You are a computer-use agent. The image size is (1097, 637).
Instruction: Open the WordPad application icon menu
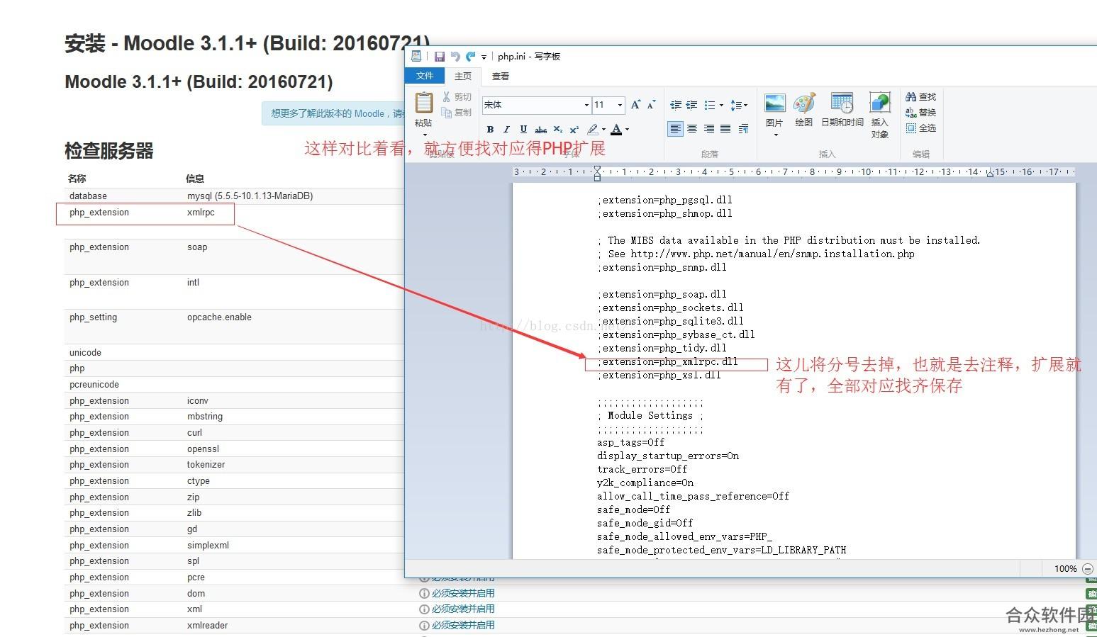416,56
